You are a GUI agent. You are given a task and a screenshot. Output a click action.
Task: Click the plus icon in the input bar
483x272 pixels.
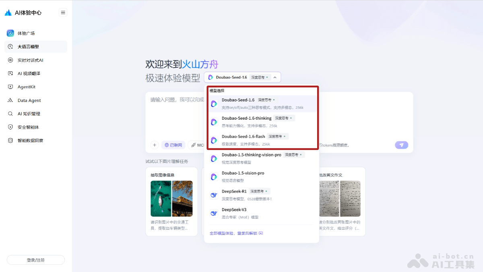tap(155, 144)
